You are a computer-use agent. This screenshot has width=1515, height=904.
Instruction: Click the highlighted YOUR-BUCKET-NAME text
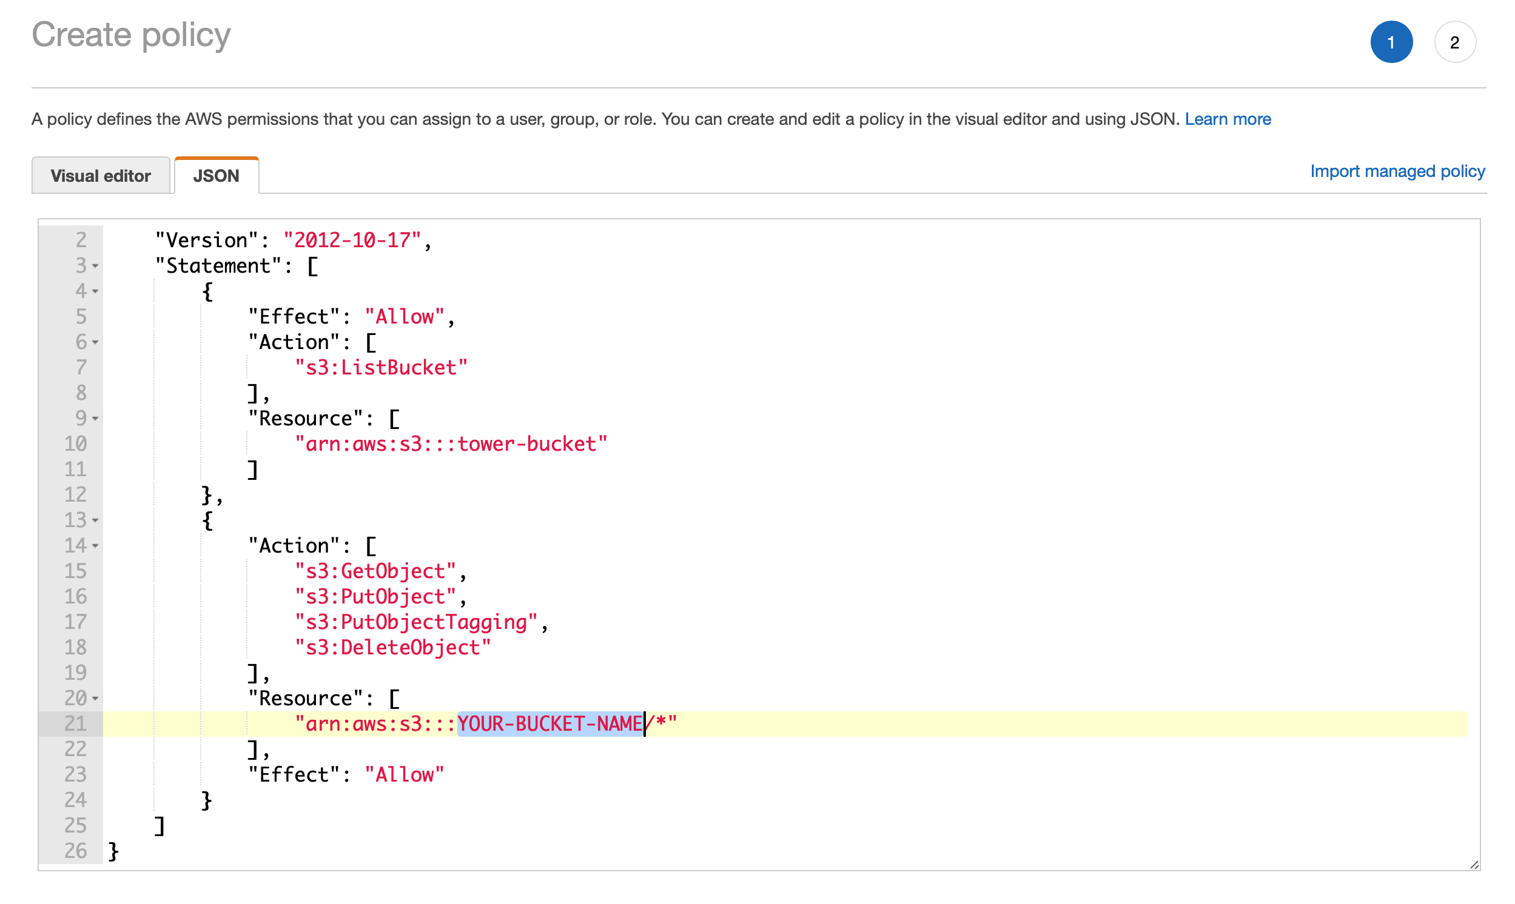coord(550,723)
